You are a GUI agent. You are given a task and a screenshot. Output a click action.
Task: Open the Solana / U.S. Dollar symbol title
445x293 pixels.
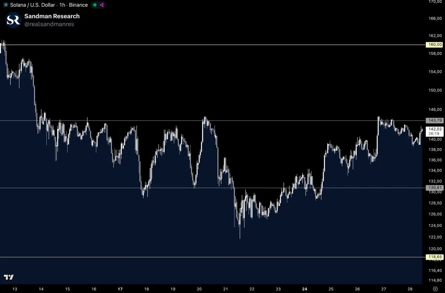tap(33, 5)
